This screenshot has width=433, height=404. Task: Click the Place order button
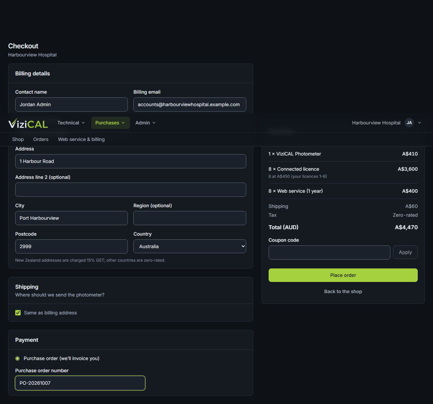tap(343, 275)
